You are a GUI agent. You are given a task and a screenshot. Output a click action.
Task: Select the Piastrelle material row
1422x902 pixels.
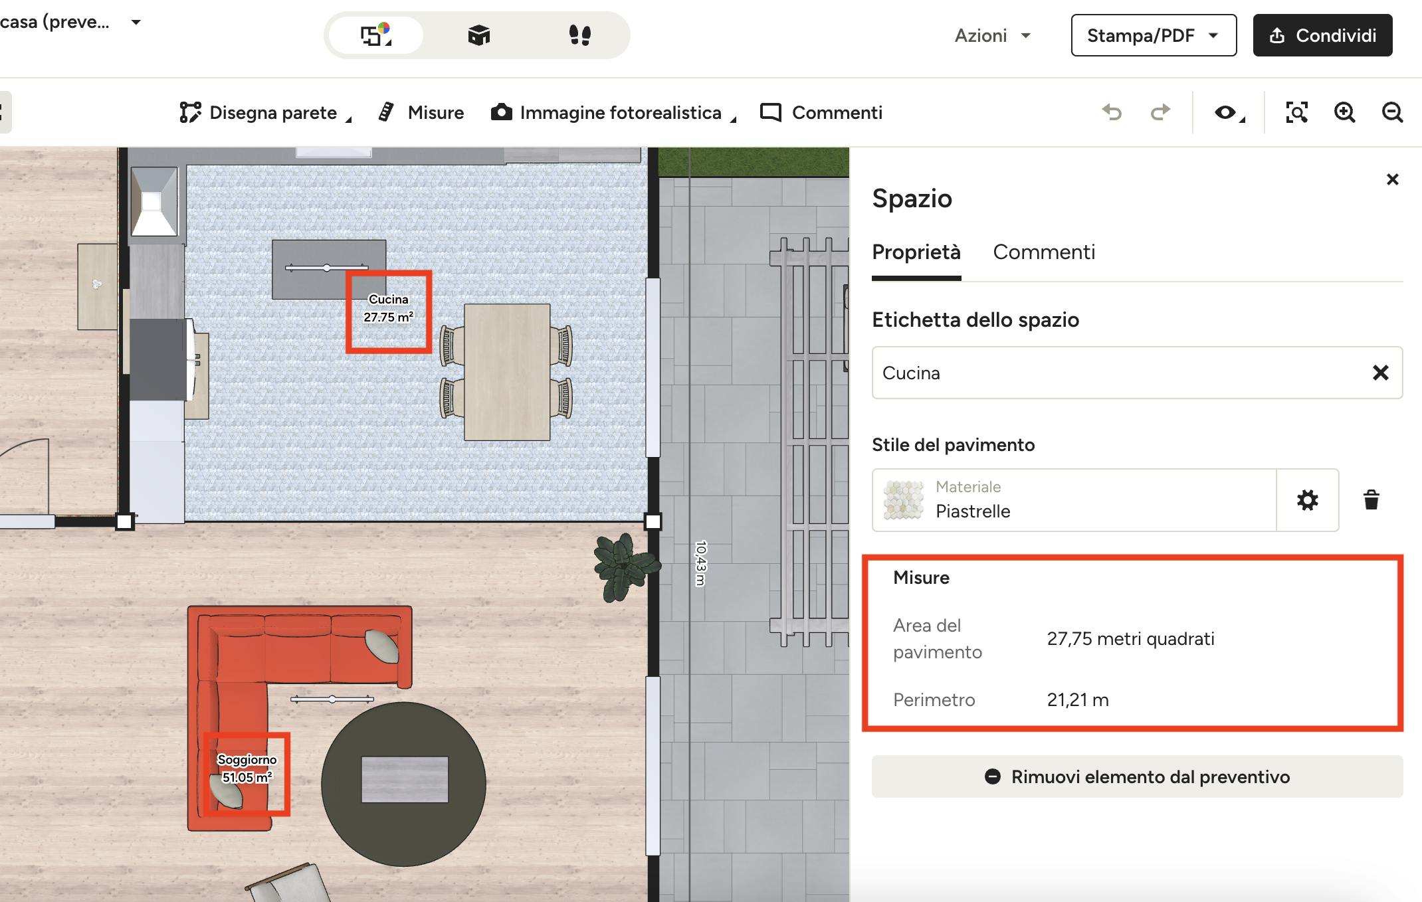pyautogui.click(x=1074, y=500)
